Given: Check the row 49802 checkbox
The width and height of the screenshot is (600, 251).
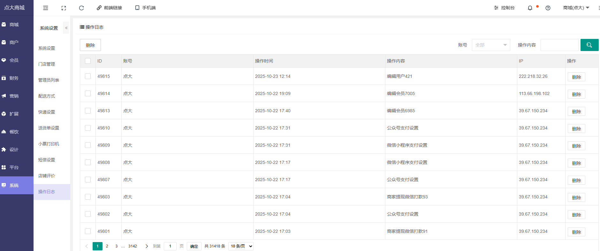Looking at the screenshot, I should (x=88, y=214).
